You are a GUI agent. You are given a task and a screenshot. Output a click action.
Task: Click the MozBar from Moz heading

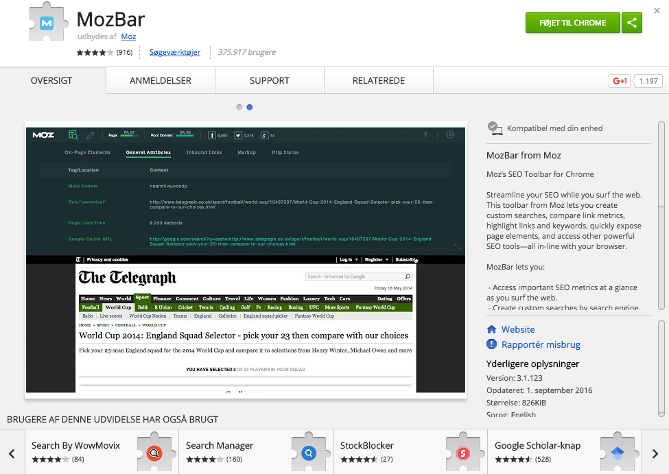(524, 155)
